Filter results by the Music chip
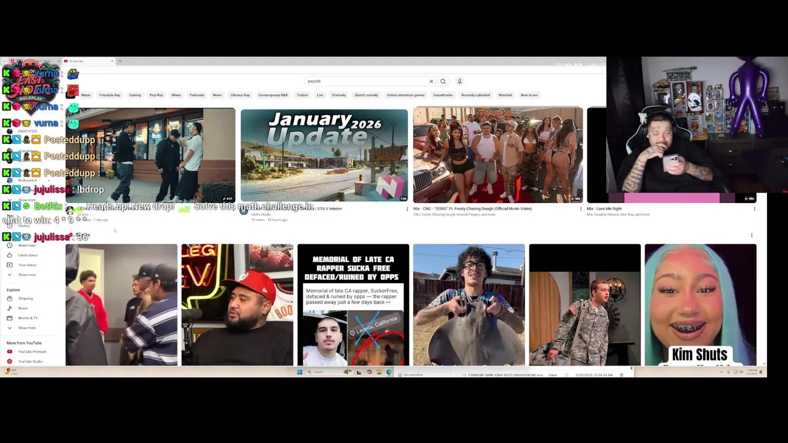Screen dimensions: 788x443 [86, 95]
